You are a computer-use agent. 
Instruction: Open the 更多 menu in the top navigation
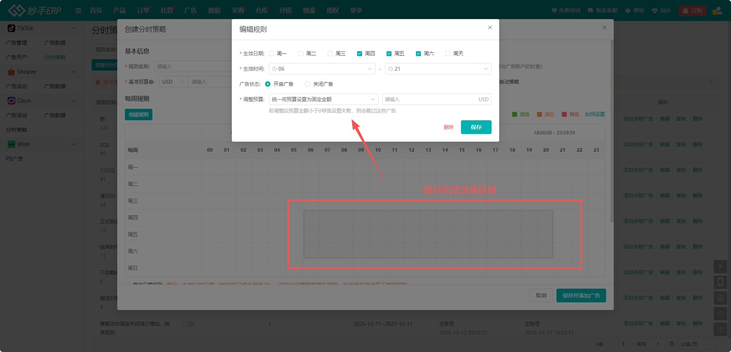point(356,11)
